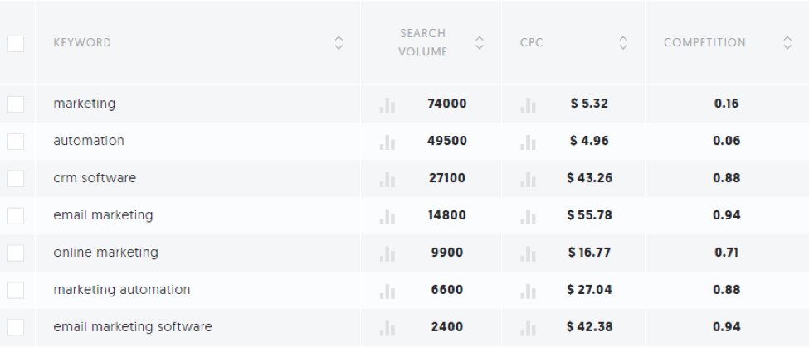Click the Competition column header label
The height and width of the screenshot is (347, 809).
[x=704, y=43]
